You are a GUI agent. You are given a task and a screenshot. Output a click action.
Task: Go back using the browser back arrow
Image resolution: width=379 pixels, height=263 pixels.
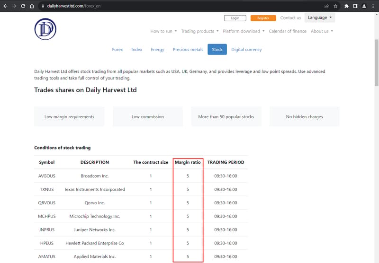coord(5,6)
